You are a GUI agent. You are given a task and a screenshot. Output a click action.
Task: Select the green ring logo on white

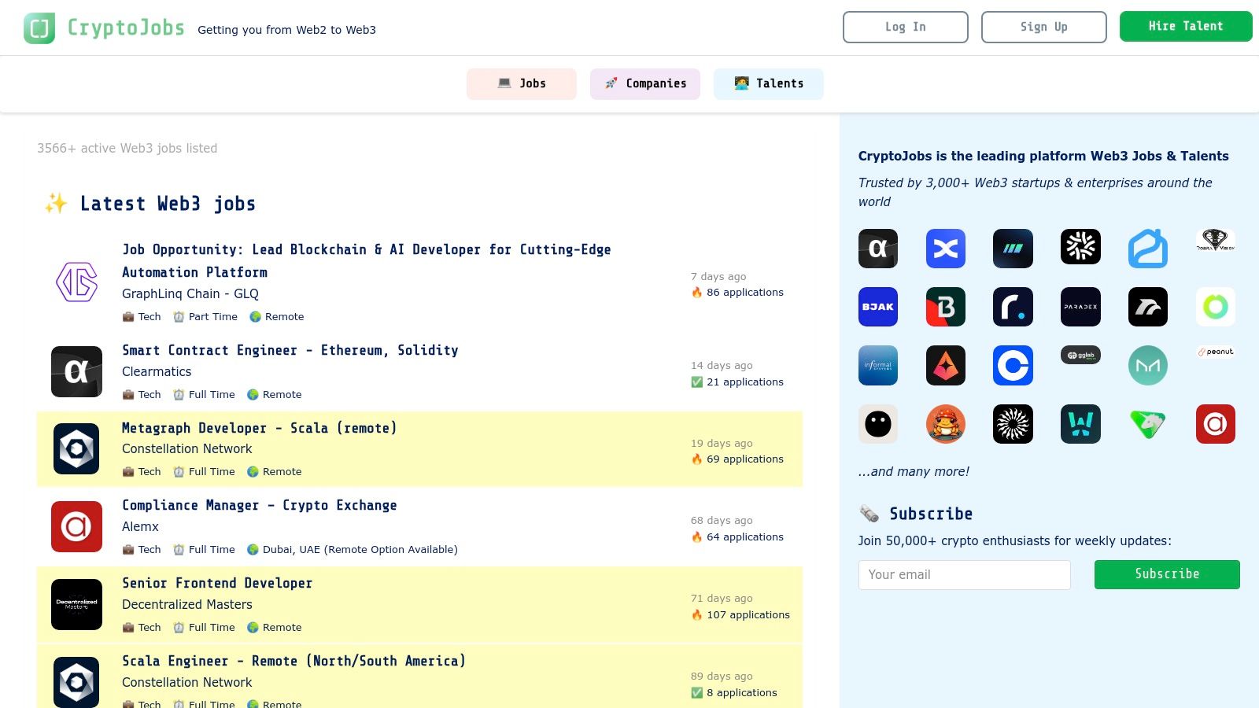click(1216, 307)
